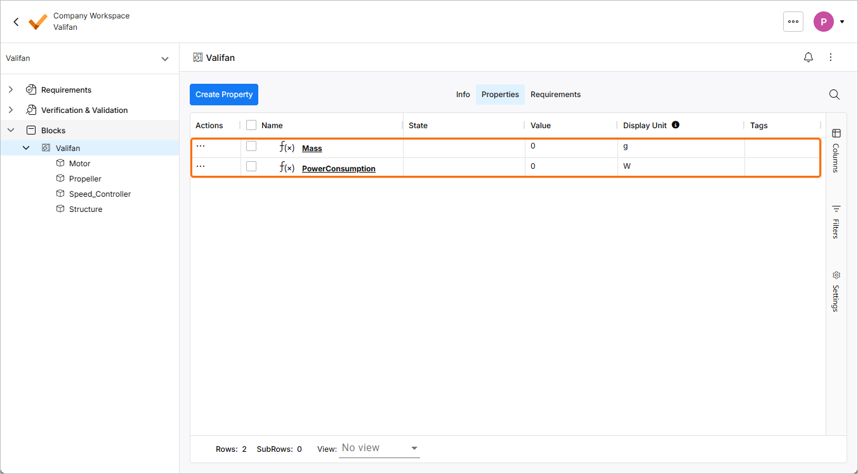The image size is (858, 474).
Task: Toggle the select-all checkbox in Name header
Action: pyautogui.click(x=251, y=126)
